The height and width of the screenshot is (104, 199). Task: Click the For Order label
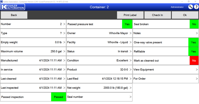tap(139, 78)
